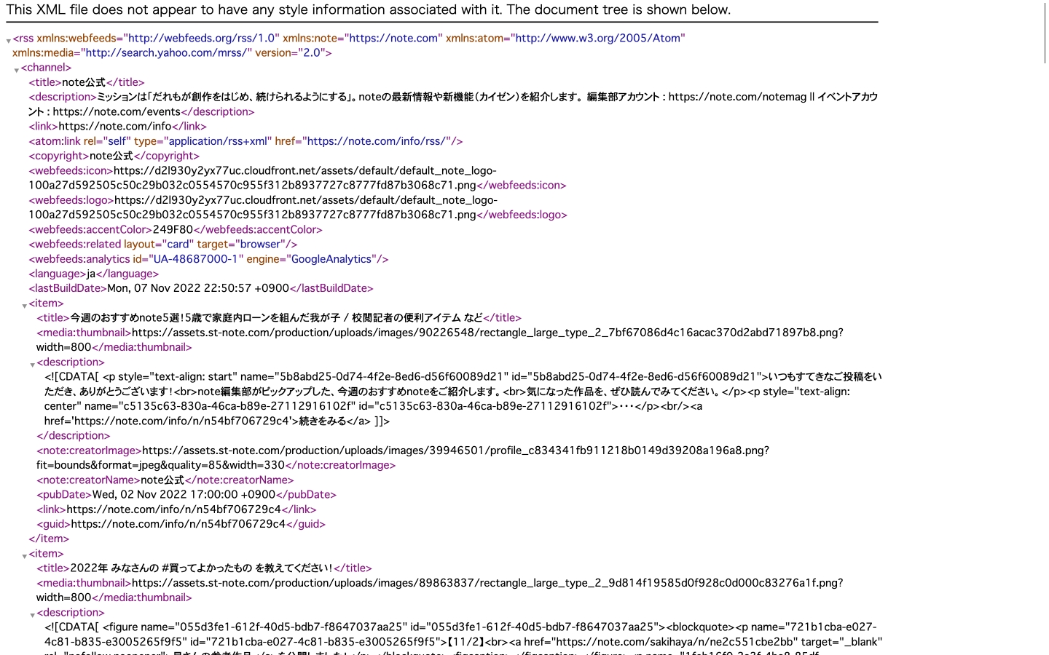Click the atom:link href RSS URL

click(378, 141)
